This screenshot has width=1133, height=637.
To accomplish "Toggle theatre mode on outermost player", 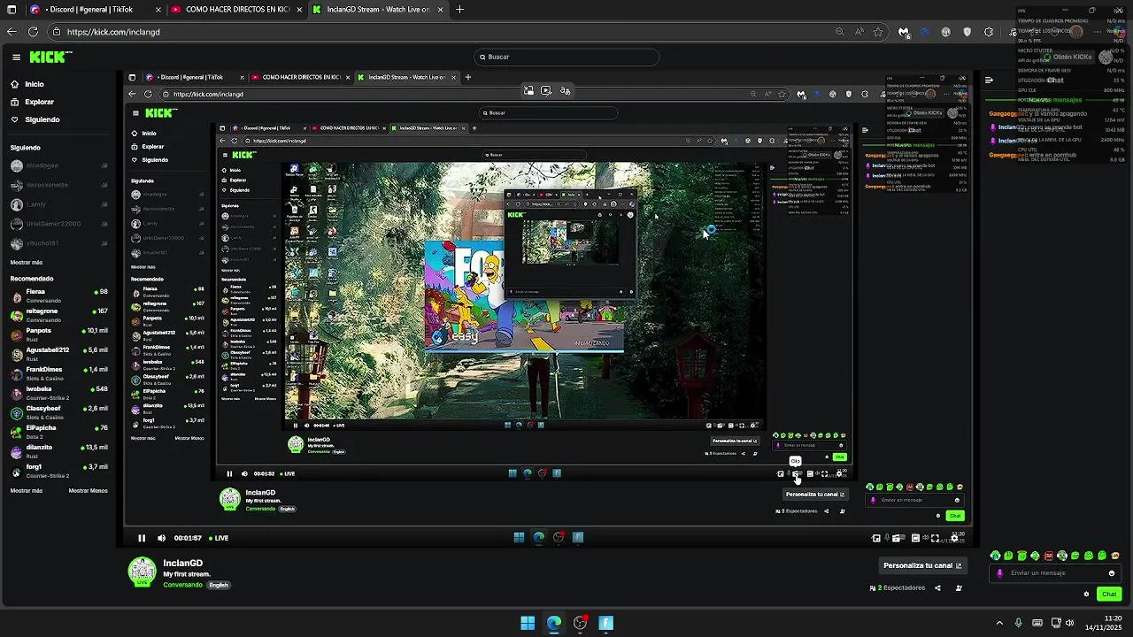I will [x=915, y=538].
